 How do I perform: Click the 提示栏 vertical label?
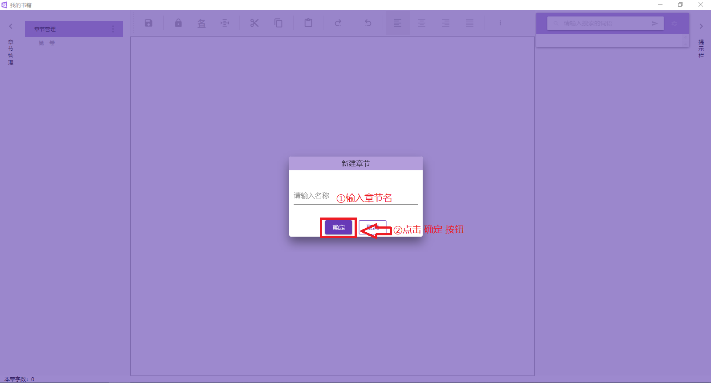(x=701, y=49)
